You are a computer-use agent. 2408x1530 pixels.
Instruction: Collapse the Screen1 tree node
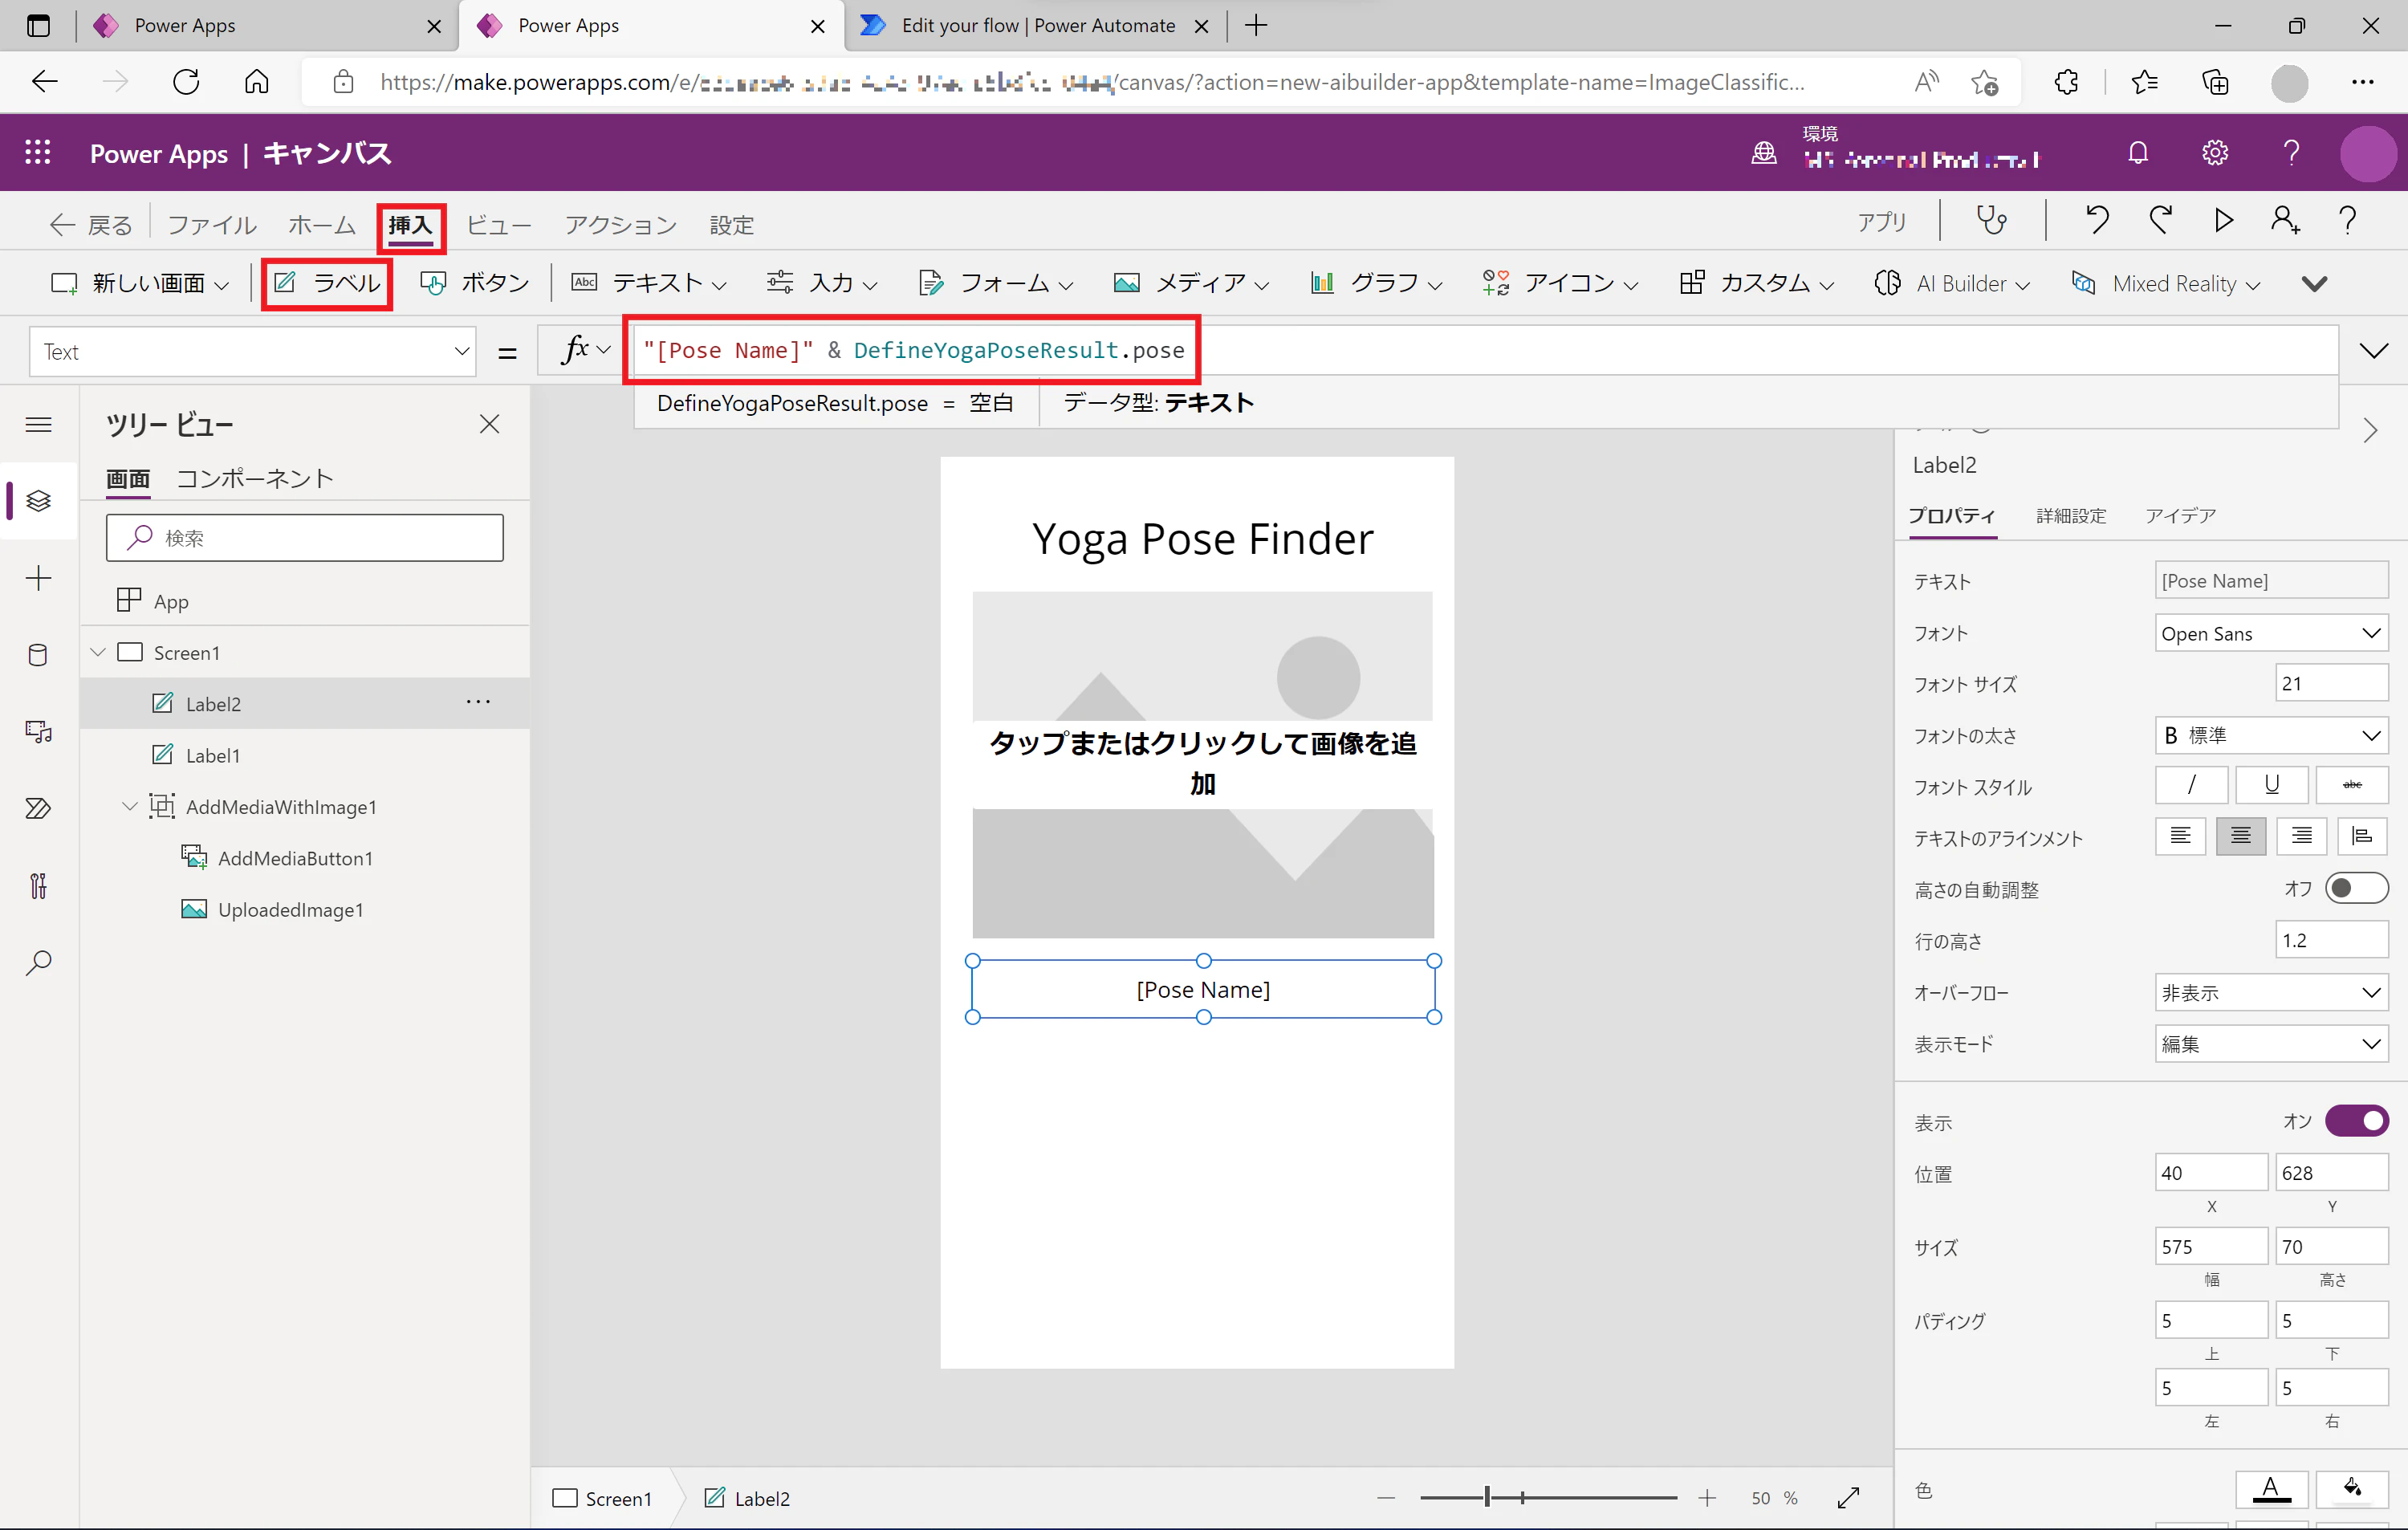tap(98, 652)
